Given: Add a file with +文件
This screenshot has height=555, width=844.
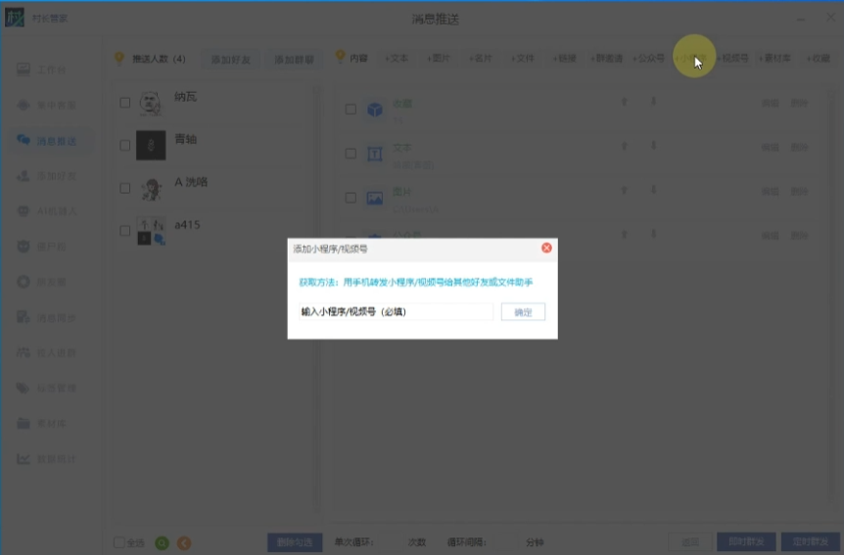Looking at the screenshot, I should click(x=522, y=58).
